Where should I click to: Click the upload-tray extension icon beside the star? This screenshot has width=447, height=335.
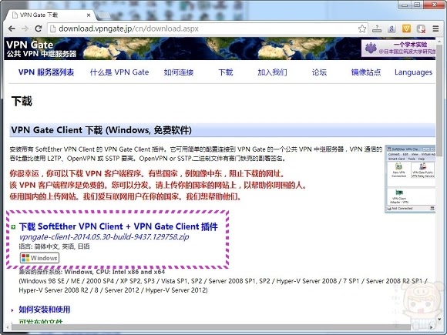[377, 28]
